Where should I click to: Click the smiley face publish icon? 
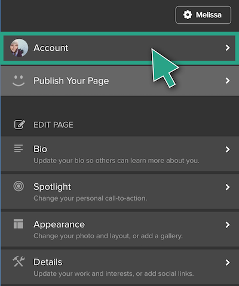click(19, 81)
